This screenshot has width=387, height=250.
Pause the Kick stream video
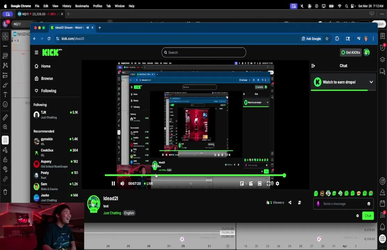(x=113, y=183)
